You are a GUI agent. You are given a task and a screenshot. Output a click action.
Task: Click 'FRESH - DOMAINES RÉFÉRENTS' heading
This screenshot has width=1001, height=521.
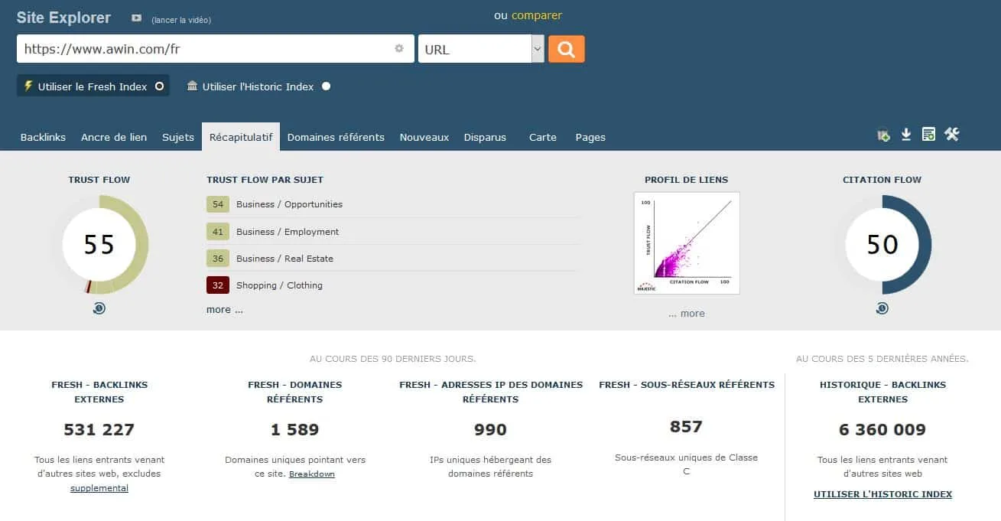[x=295, y=392]
